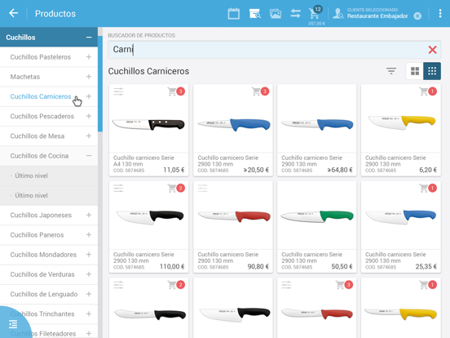Viewport: 450px width, 338px height.
Task: Open first Último nivel subitem
Action: [31, 176]
